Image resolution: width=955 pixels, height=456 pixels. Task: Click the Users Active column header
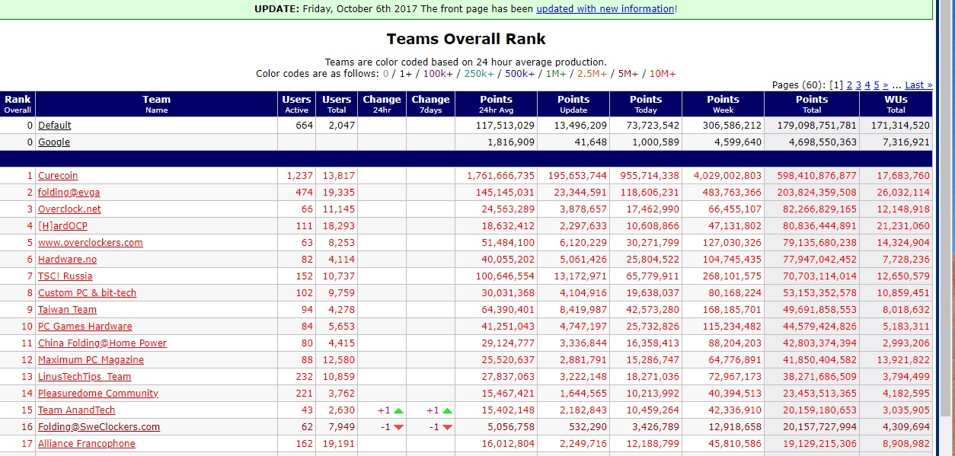(x=297, y=104)
